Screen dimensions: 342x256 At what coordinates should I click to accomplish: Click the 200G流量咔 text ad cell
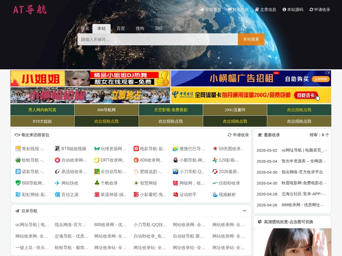coord(235,110)
